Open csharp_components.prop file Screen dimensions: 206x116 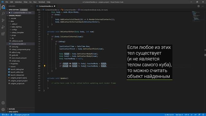21,50
